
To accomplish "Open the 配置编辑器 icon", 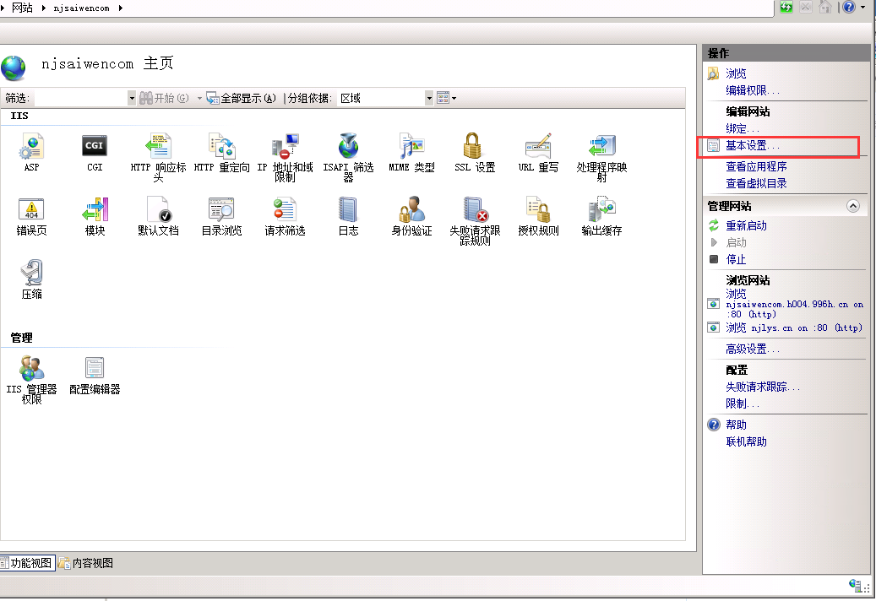I will pyautogui.click(x=95, y=369).
